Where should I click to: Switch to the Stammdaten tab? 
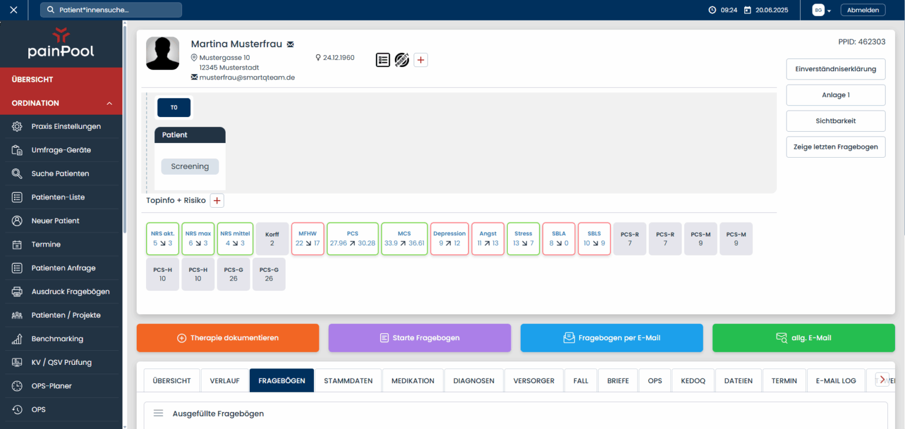[348, 380]
